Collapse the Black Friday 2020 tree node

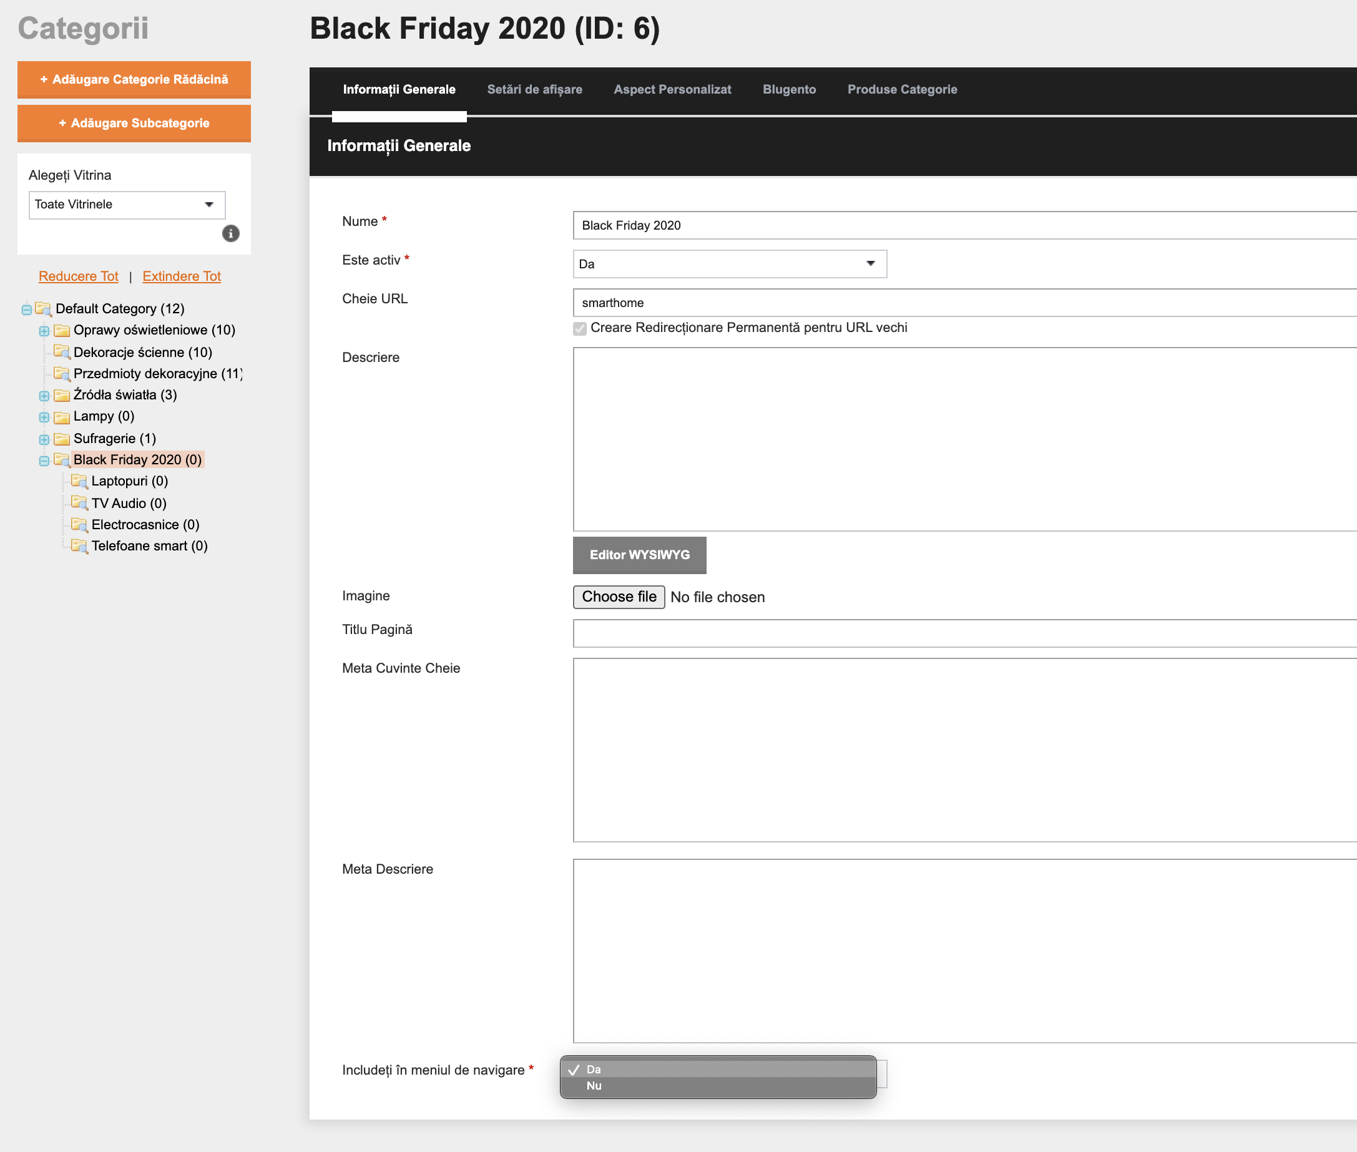tap(44, 461)
